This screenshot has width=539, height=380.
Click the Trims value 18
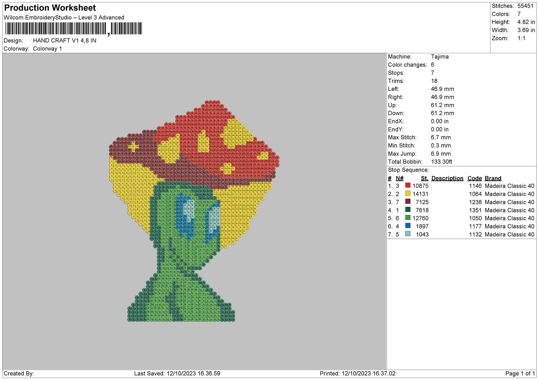[434, 81]
